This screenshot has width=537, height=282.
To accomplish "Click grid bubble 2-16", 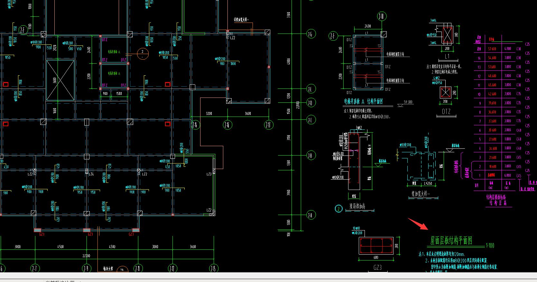I will 227,125.
